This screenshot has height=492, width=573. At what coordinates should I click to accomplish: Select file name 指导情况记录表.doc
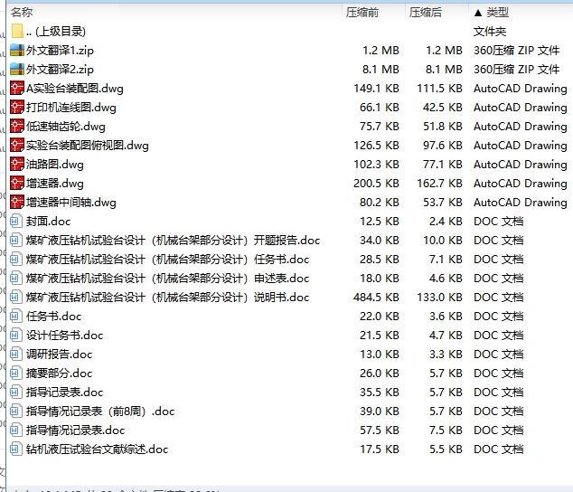pyautogui.click(x=75, y=430)
